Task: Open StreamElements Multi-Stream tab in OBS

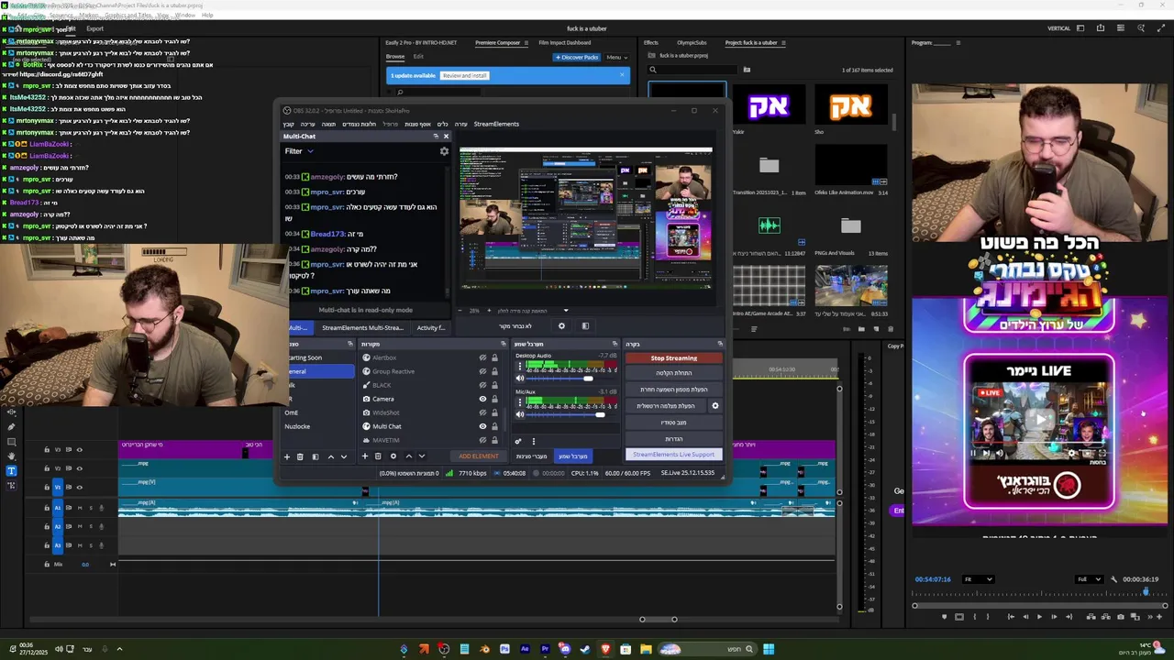Action: (362, 328)
